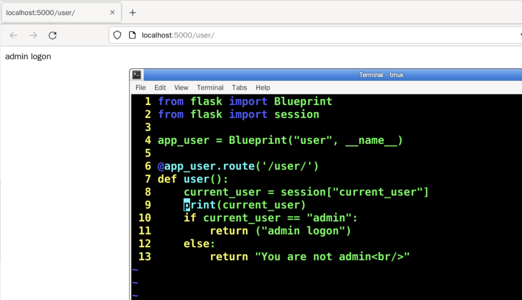This screenshot has width=522, height=300.
Task: Click line number 3 in vim
Action: click(x=148, y=127)
